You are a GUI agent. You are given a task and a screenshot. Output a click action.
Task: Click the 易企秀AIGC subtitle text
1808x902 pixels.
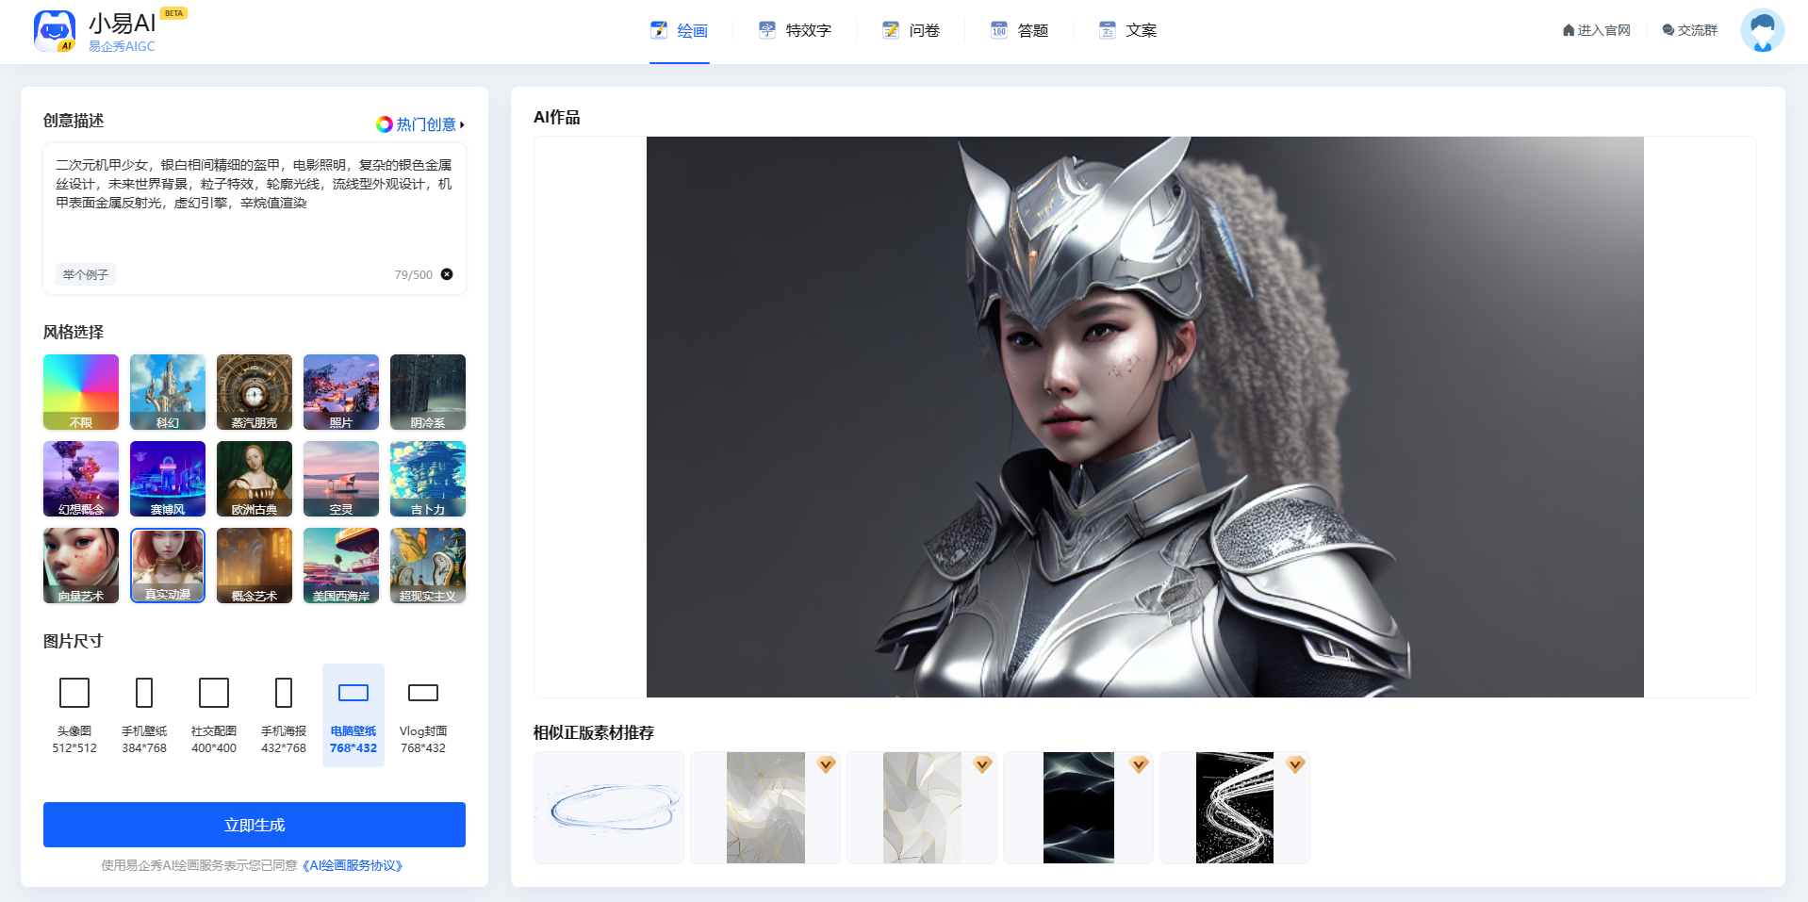122,46
